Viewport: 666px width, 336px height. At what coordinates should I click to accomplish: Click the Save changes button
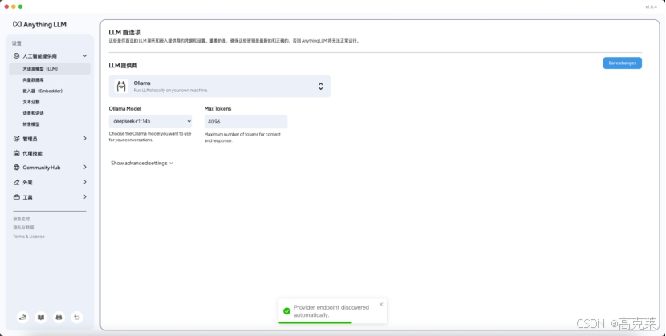point(622,63)
